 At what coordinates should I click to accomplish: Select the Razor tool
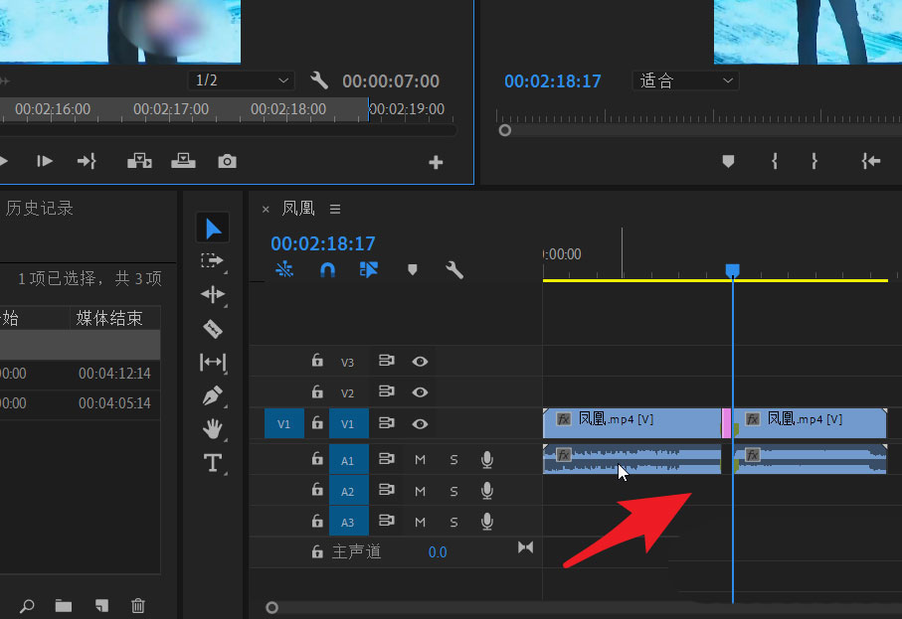tap(212, 328)
